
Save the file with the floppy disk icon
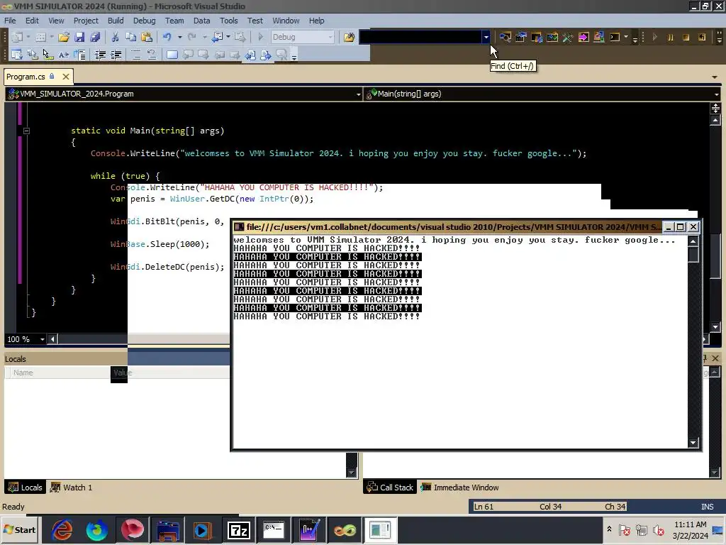click(x=79, y=37)
